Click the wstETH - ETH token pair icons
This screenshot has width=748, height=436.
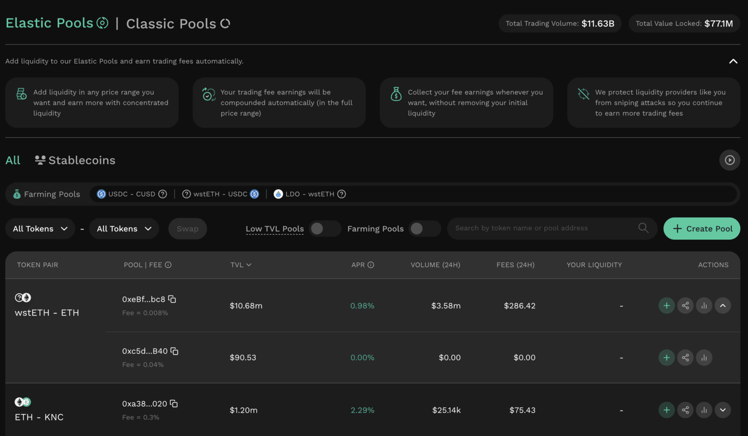click(x=23, y=298)
